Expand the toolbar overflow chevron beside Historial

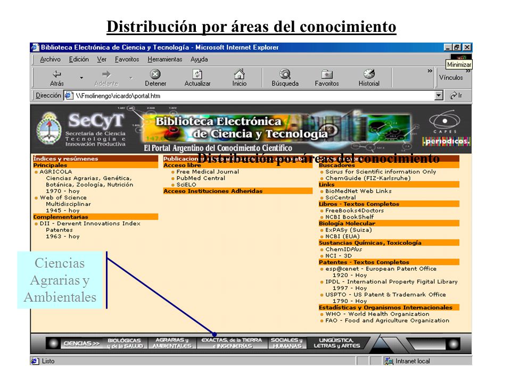430,71
